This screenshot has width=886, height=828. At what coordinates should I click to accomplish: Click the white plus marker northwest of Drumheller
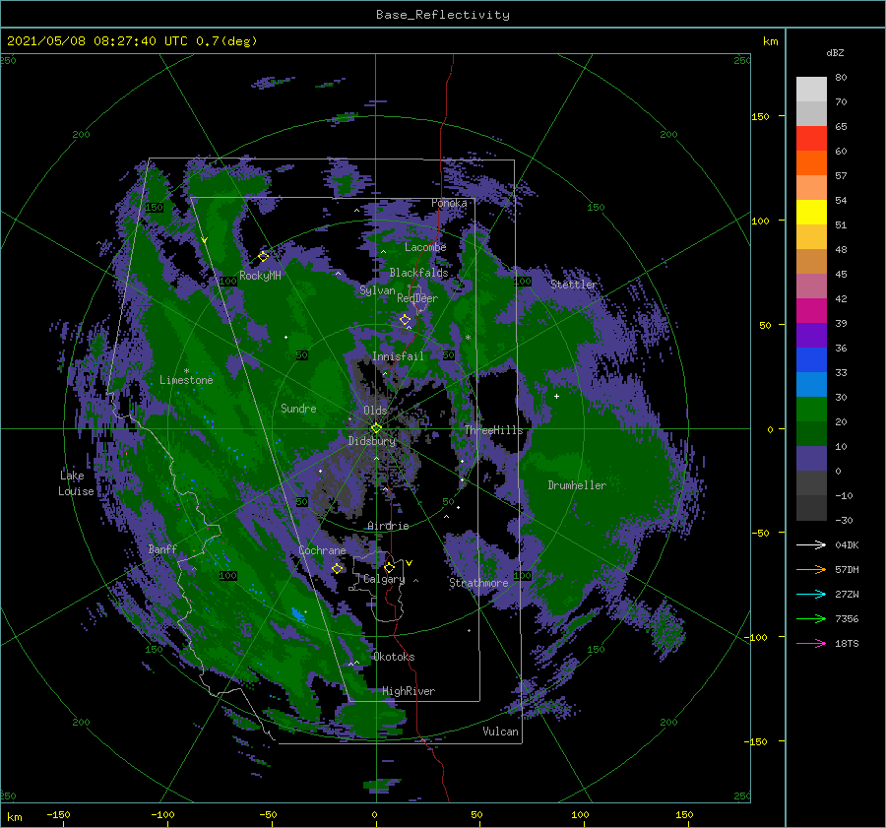[x=556, y=396]
